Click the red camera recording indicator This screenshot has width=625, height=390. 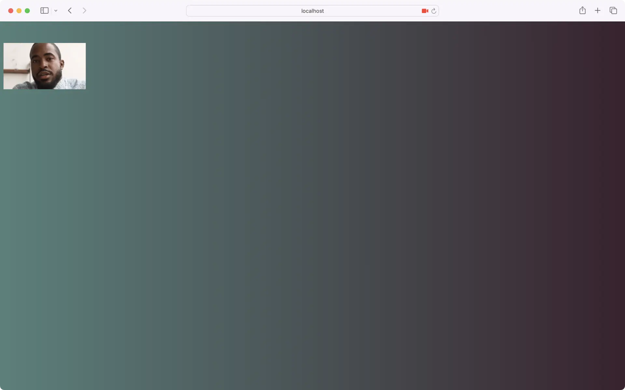[424, 11]
